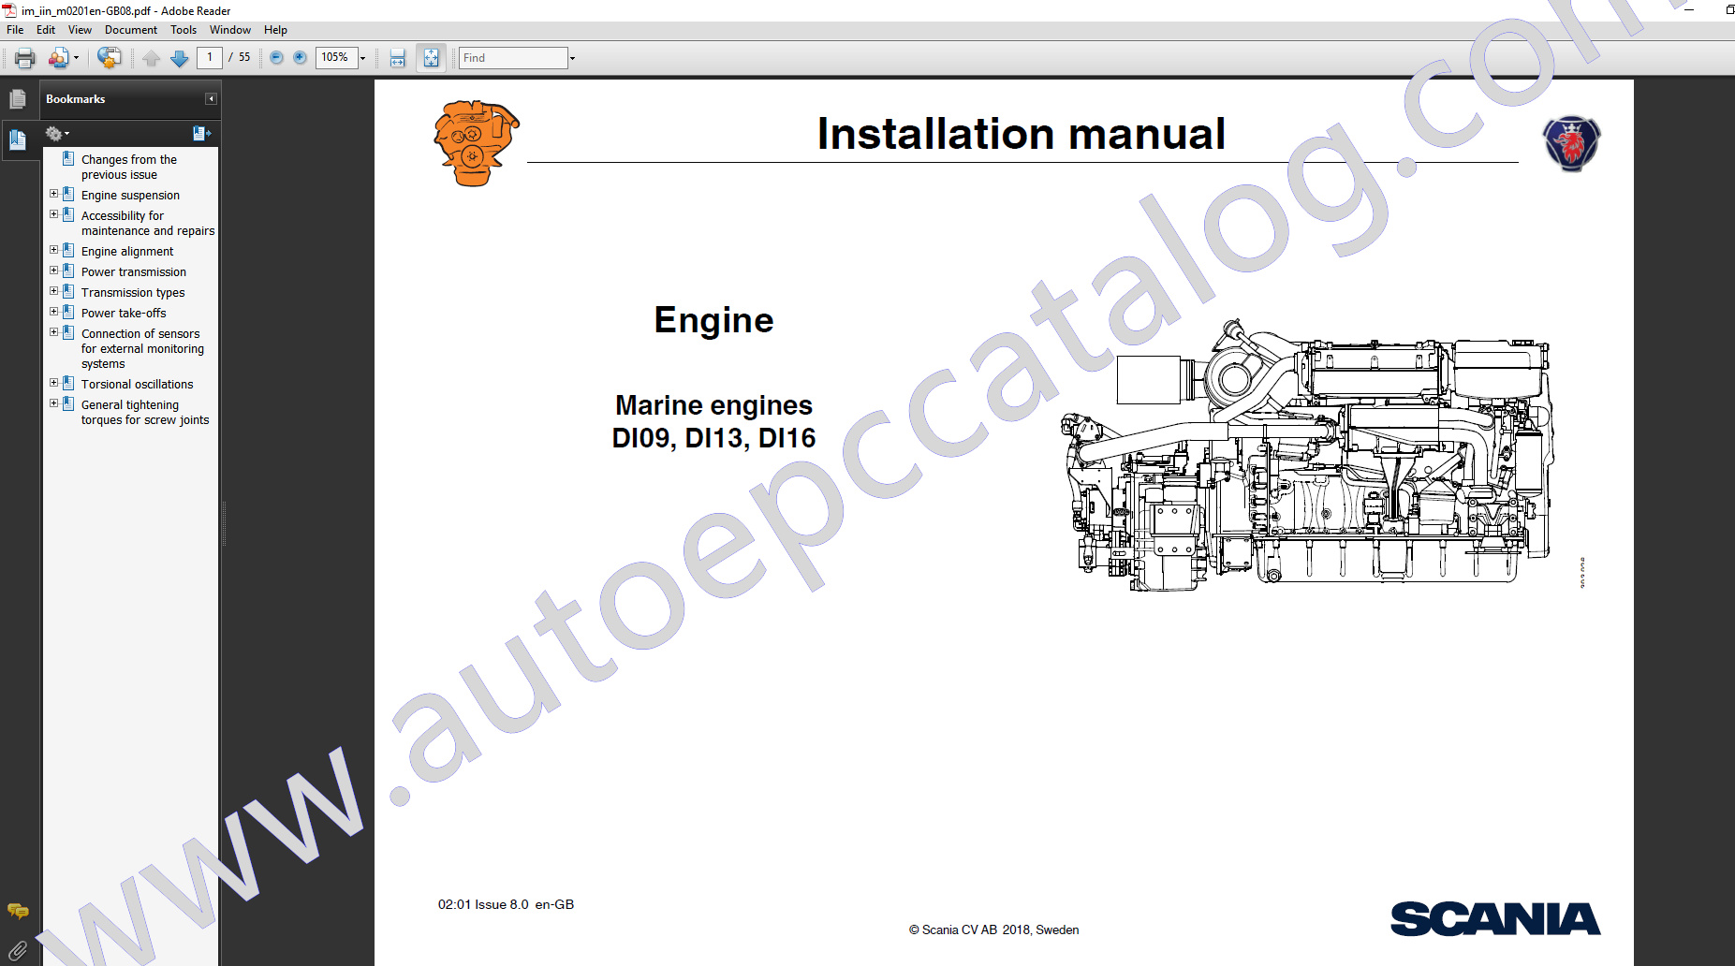Click the fit width scrolling icon
Image resolution: width=1735 pixels, height=966 pixels.
(x=398, y=58)
